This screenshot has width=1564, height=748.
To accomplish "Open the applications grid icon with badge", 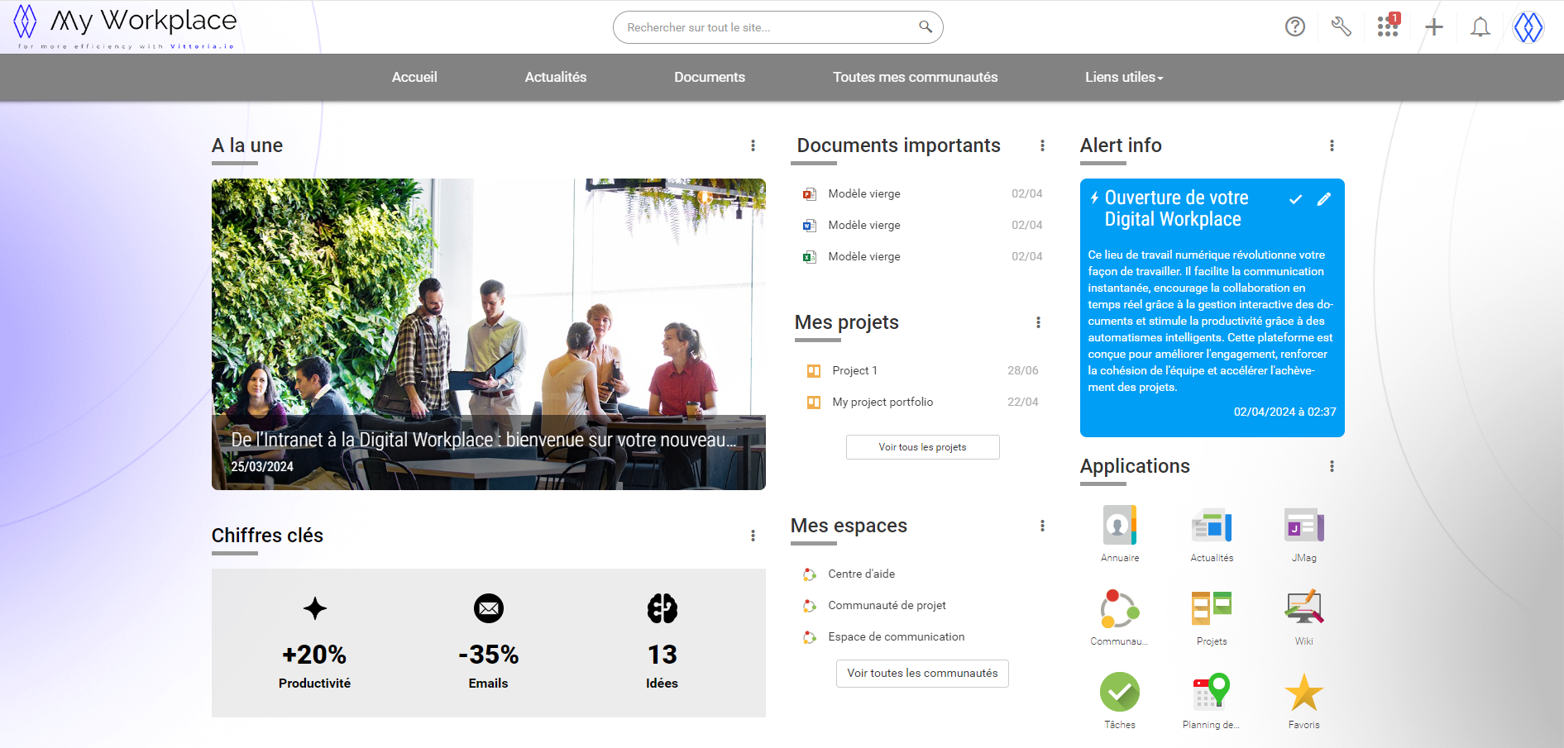I will click(x=1388, y=26).
